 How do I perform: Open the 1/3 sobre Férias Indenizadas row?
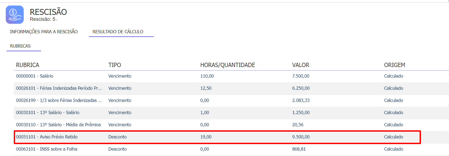231,101
